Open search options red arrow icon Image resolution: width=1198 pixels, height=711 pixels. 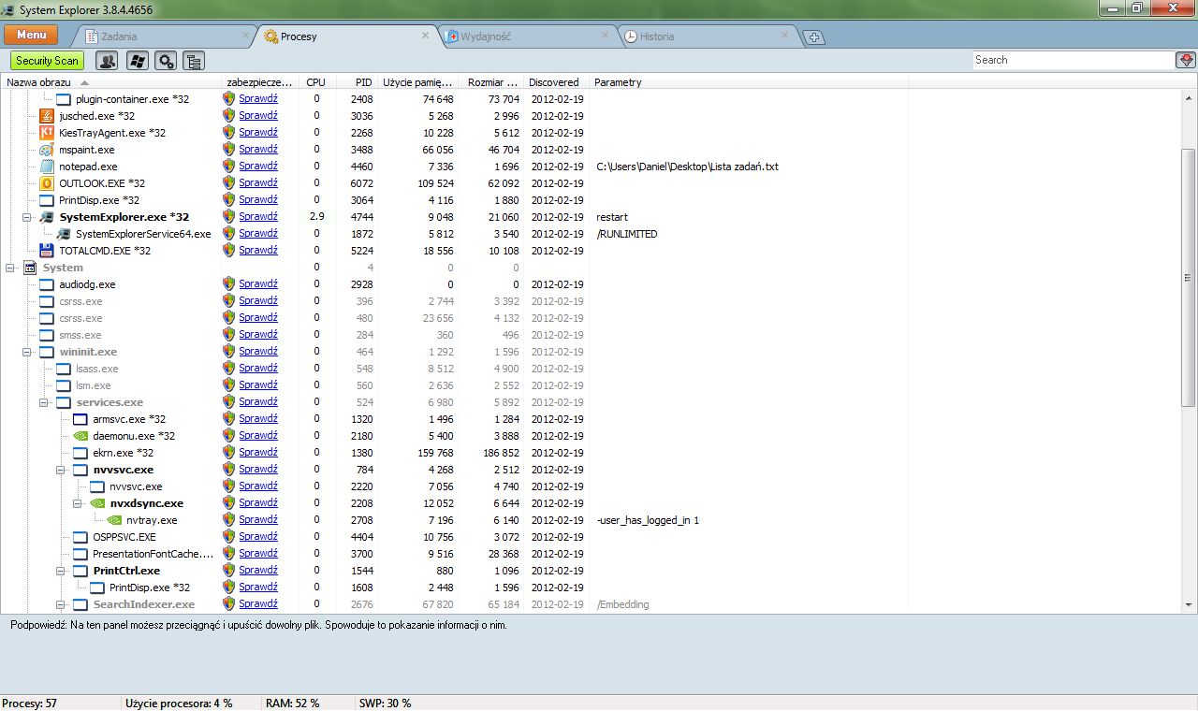[1186, 60]
